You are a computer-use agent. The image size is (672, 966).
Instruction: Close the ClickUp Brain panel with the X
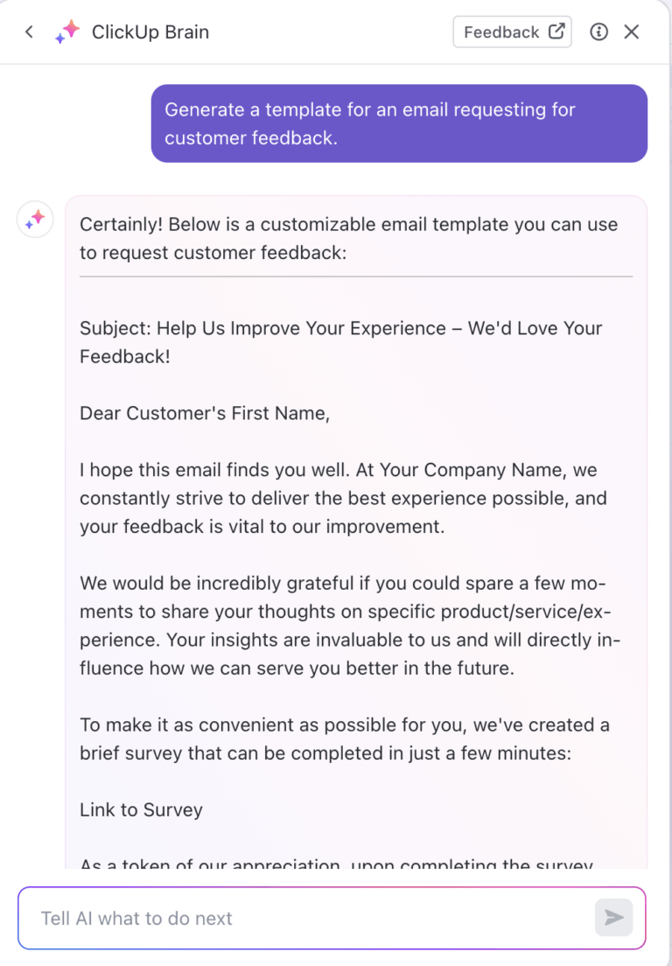pos(632,31)
